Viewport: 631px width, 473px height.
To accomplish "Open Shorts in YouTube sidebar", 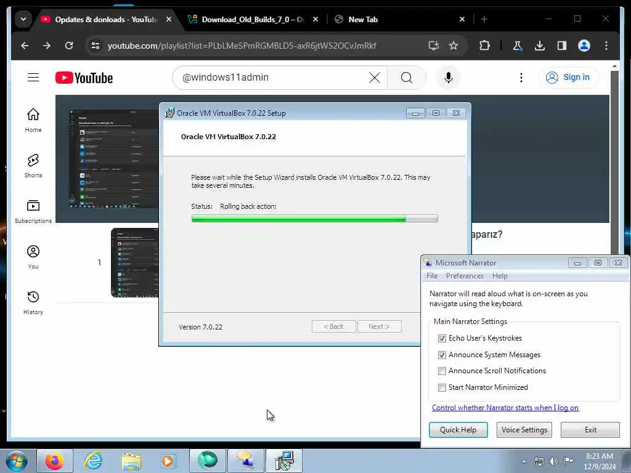I will [x=33, y=165].
